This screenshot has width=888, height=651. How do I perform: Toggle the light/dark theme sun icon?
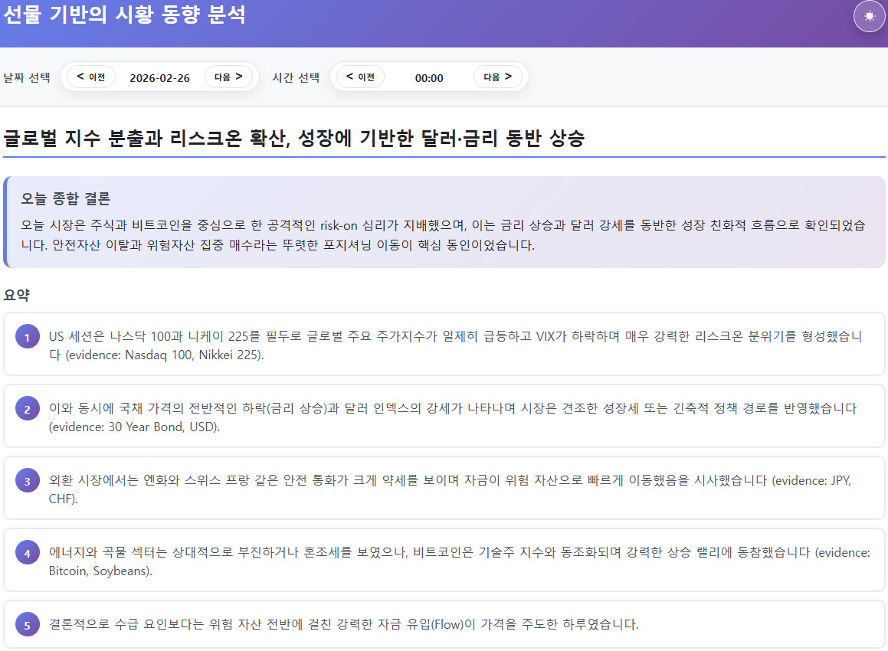pyautogui.click(x=869, y=16)
